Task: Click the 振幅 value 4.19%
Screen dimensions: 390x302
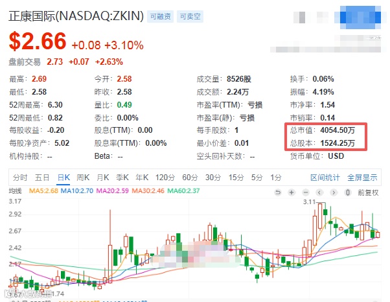Action: click(323, 92)
